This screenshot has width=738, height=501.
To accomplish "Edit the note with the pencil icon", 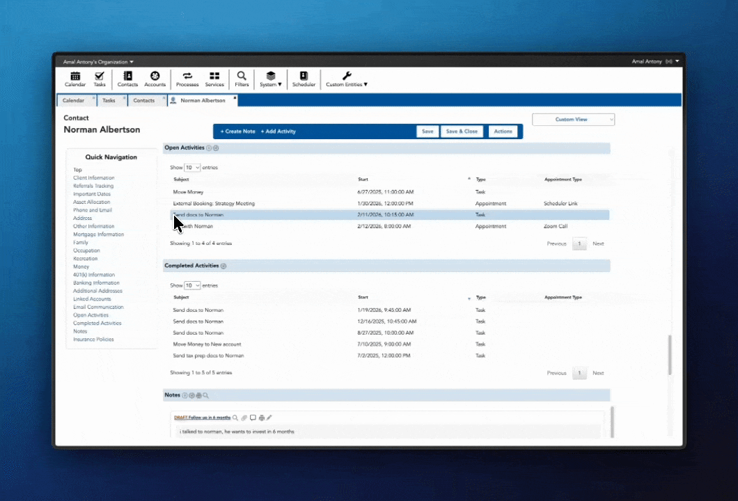I will (x=271, y=417).
